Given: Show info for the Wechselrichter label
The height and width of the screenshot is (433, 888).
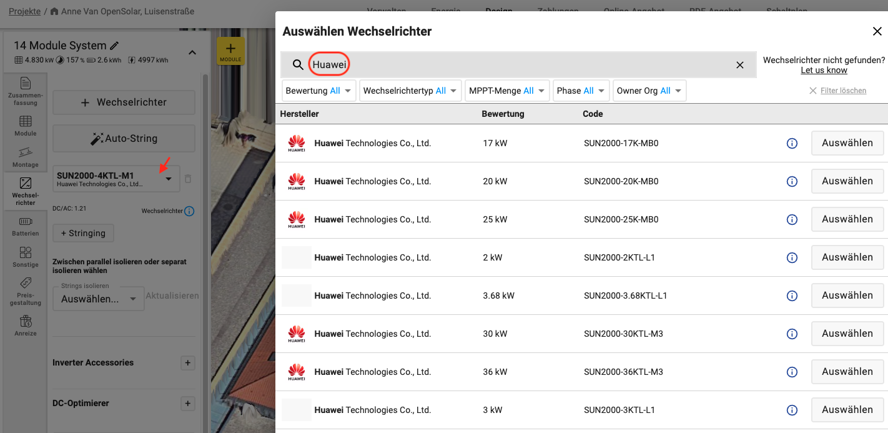Looking at the screenshot, I should click(x=190, y=211).
